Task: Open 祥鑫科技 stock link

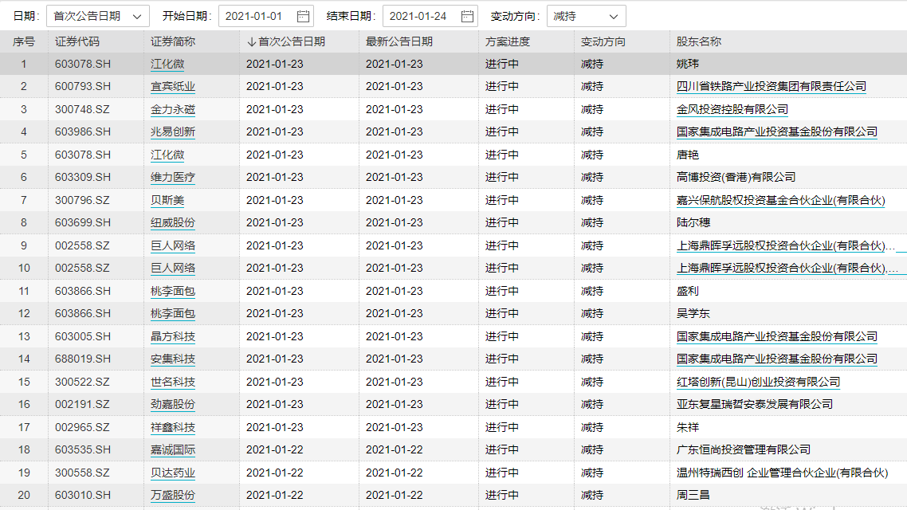Action: click(x=173, y=427)
